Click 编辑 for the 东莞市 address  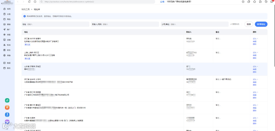coord(254,121)
